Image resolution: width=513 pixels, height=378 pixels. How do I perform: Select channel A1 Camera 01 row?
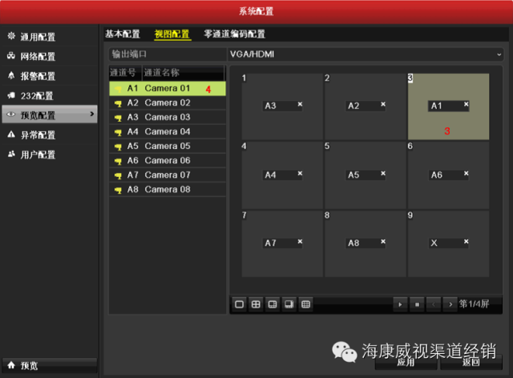point(168,88)
